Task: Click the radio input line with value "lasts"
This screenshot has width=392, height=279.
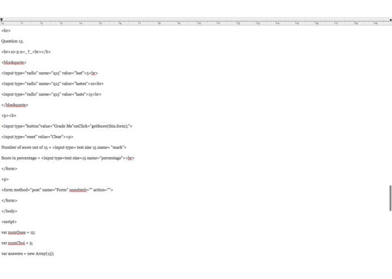Action: [x=51, y=94]
